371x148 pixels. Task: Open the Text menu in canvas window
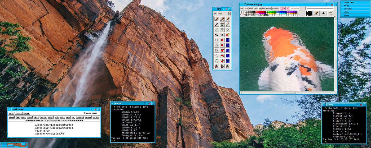pyautogui.click(x=256, y=8)
